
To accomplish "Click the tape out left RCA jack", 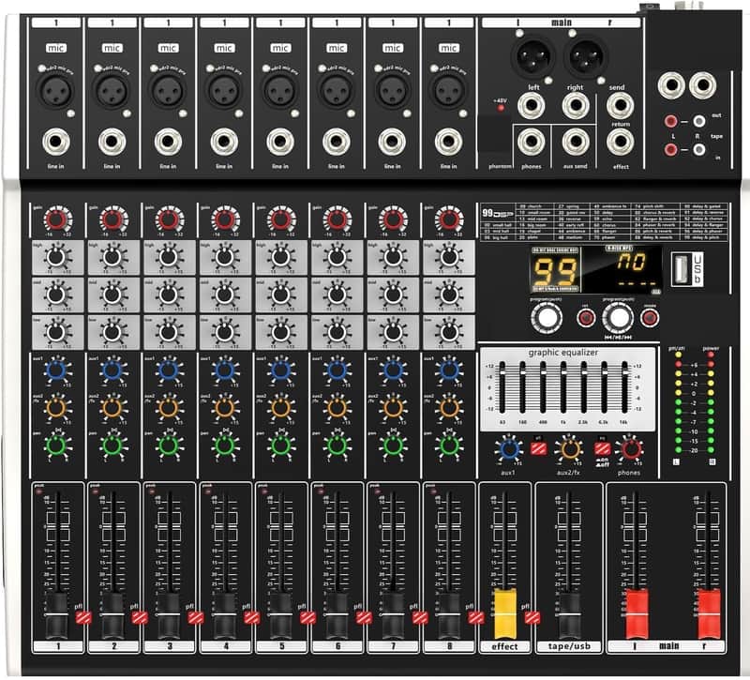I will coord(670,121).
